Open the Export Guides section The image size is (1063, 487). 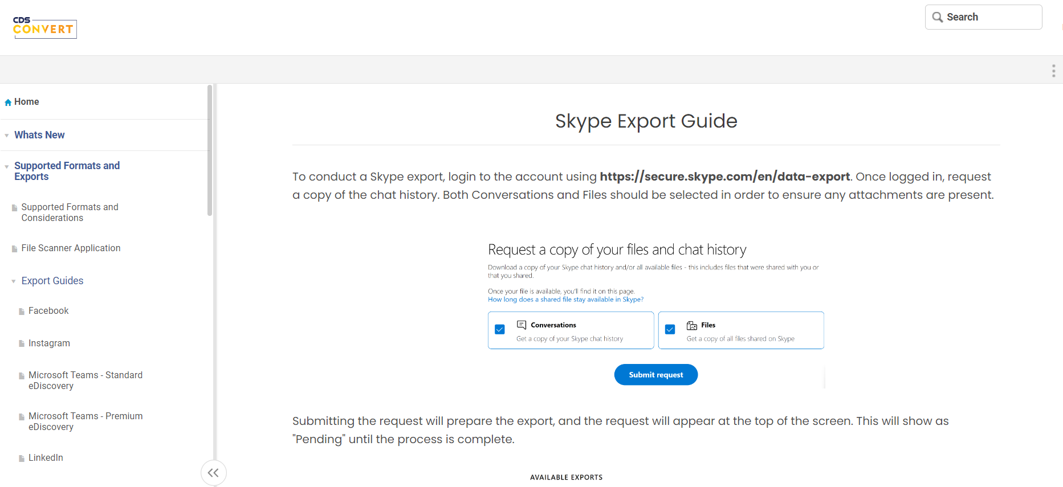pos(52,281)
